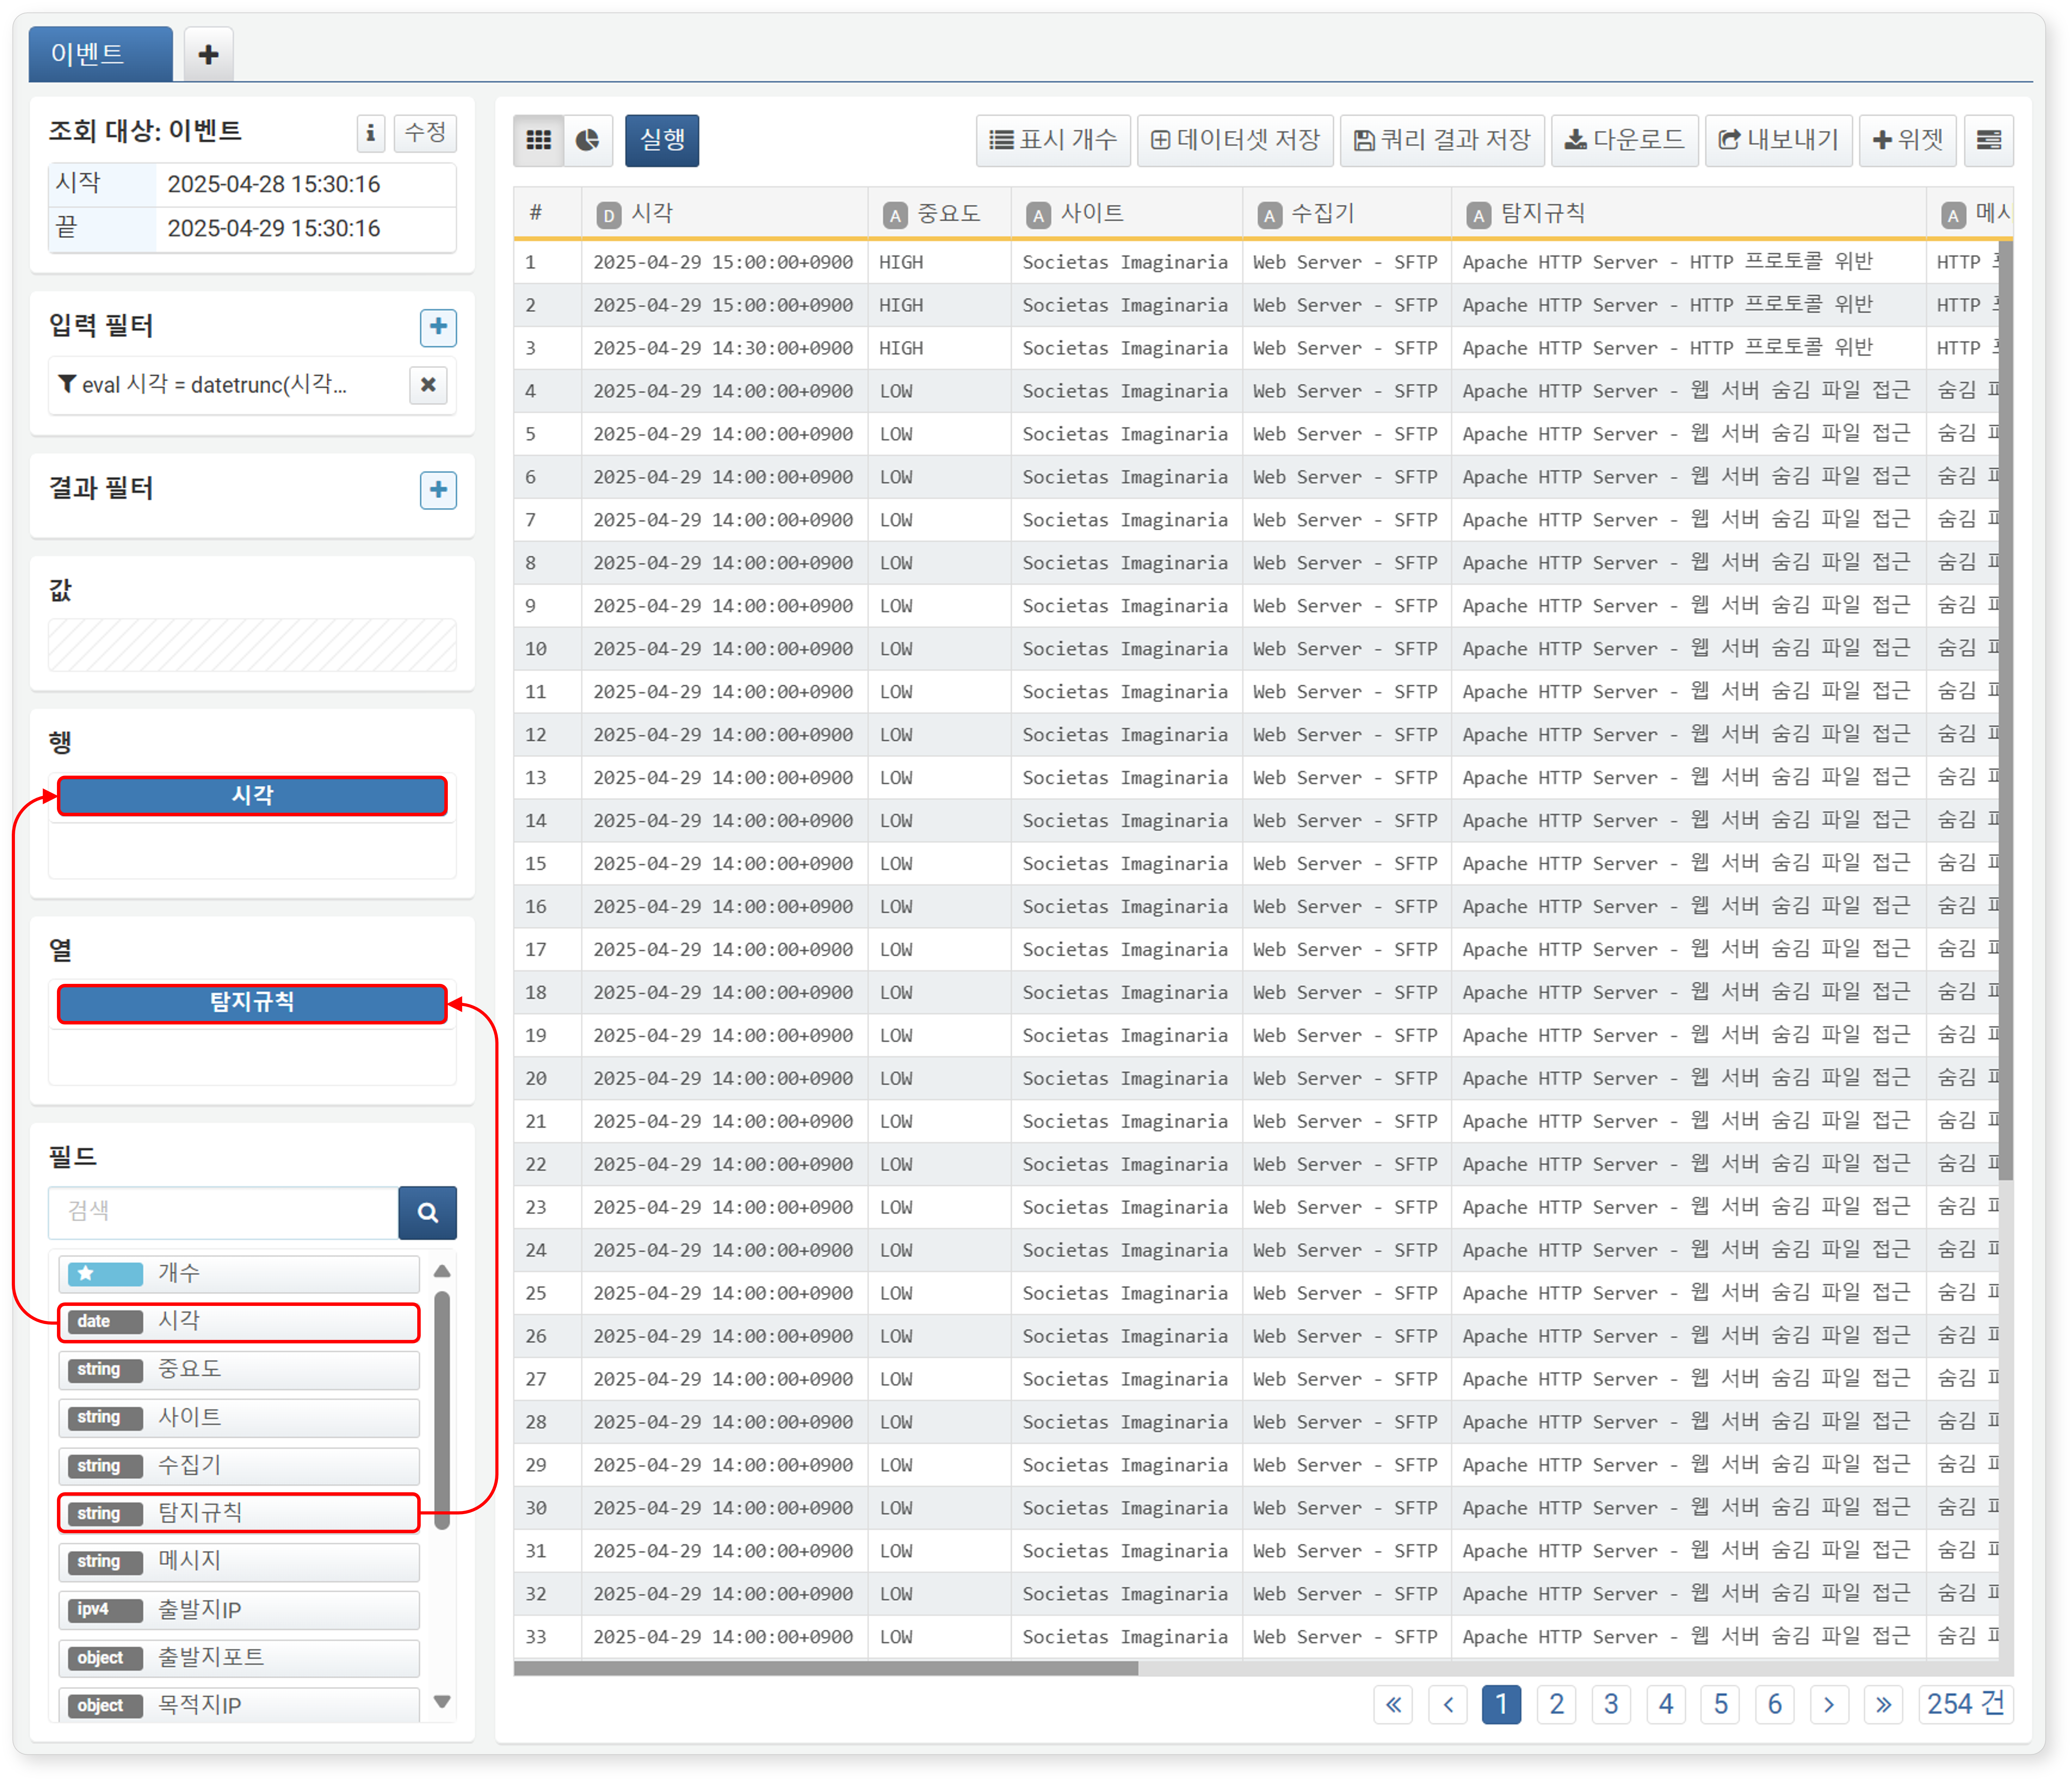The width and height of the screenshot is (2072, 1781).
Task: Click the eval 시각 datetrunc filter text
Action: 214,384
